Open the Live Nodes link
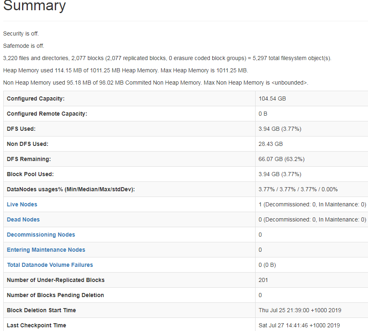This screenshot has width=368, height=331. 22,204
